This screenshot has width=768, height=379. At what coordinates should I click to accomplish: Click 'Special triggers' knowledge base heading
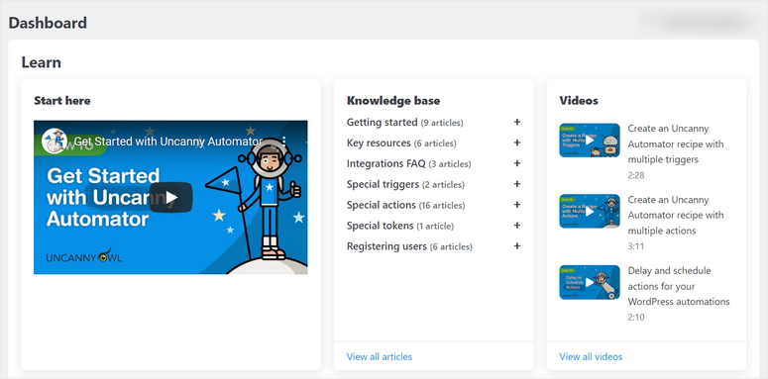[384, 184]
